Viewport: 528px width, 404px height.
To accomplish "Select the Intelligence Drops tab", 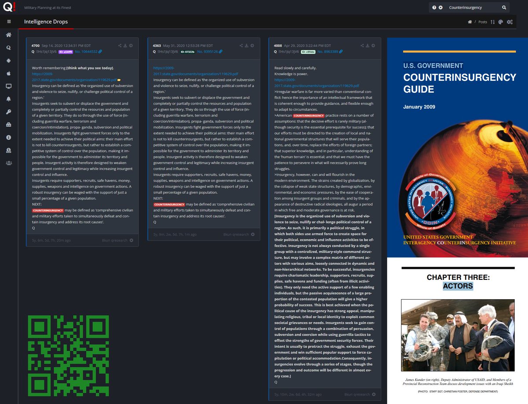I will pos(46,22).
